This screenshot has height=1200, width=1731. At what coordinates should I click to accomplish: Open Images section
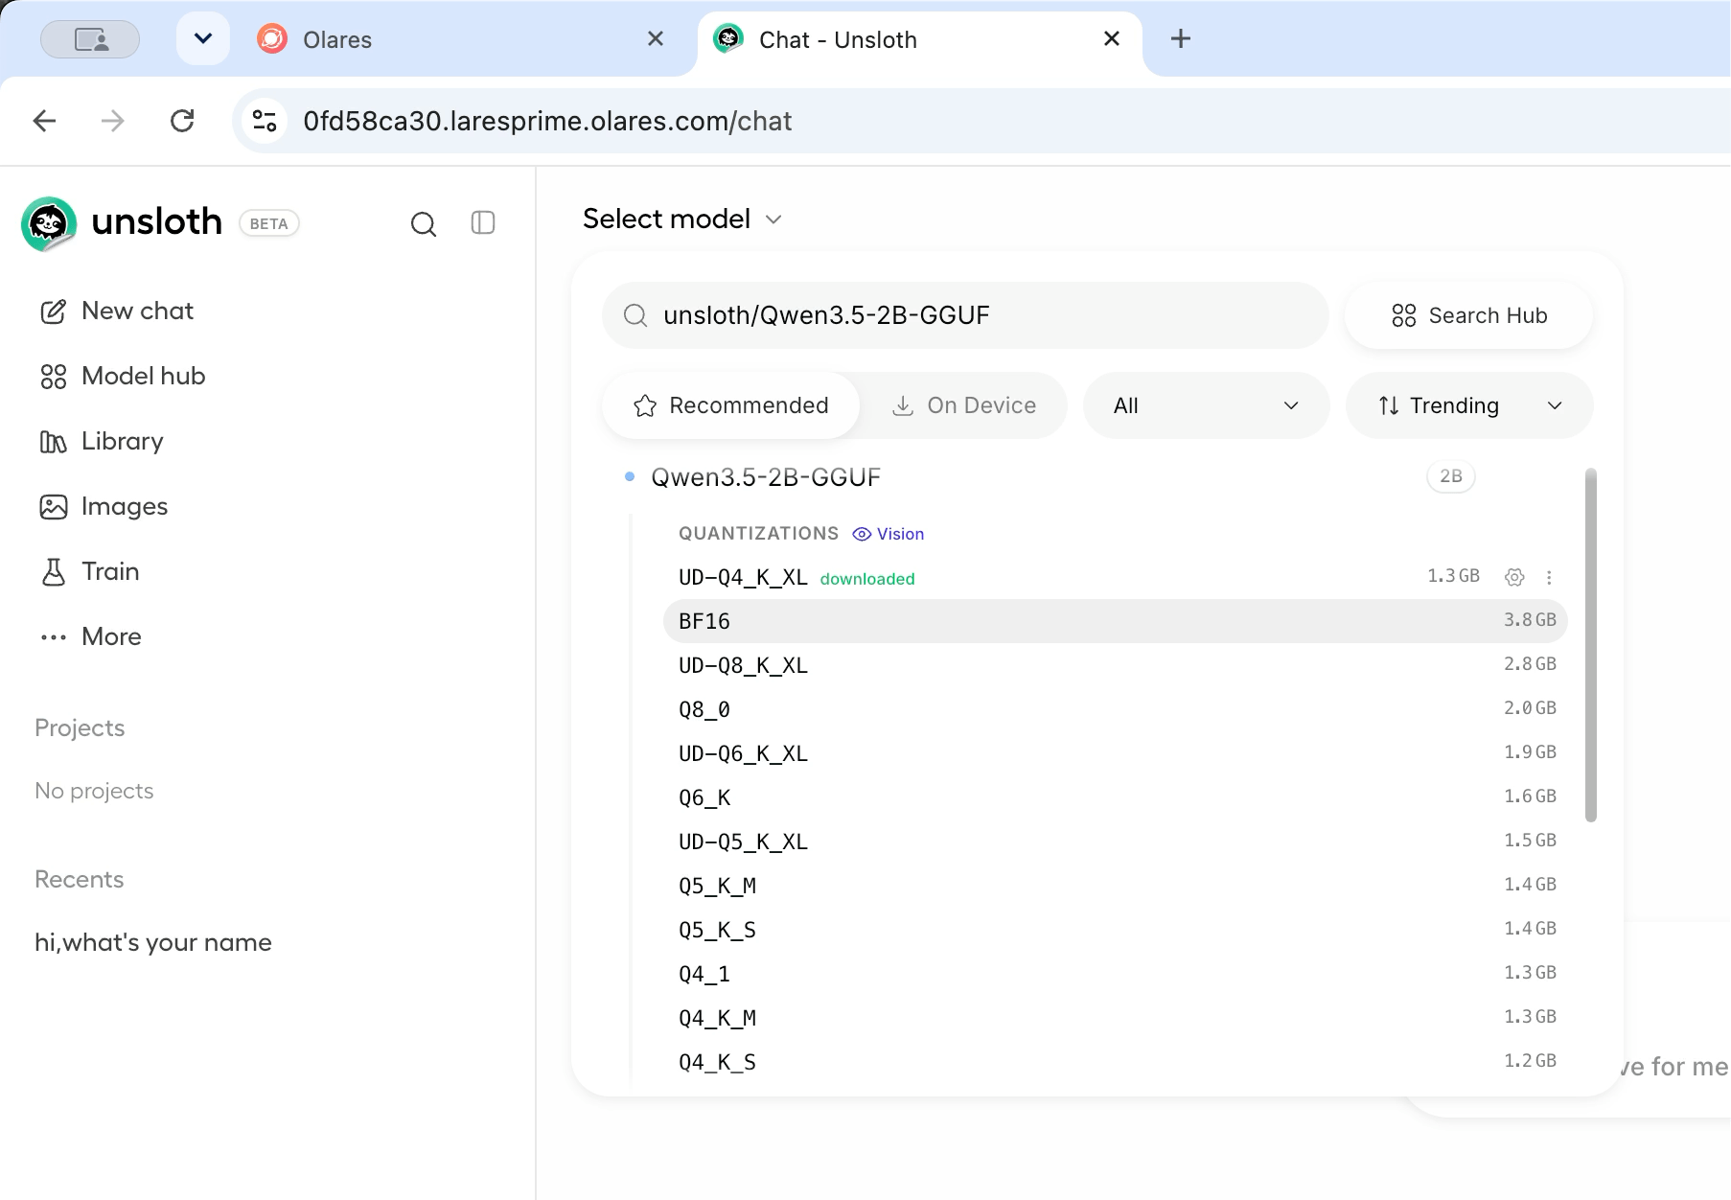click(104, 506)
